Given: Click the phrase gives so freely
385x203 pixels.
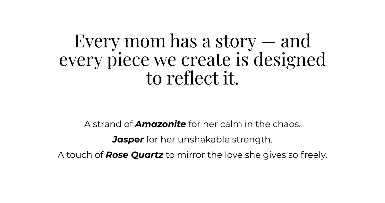Looking at the screenshot, I should (x=295, y=156).
